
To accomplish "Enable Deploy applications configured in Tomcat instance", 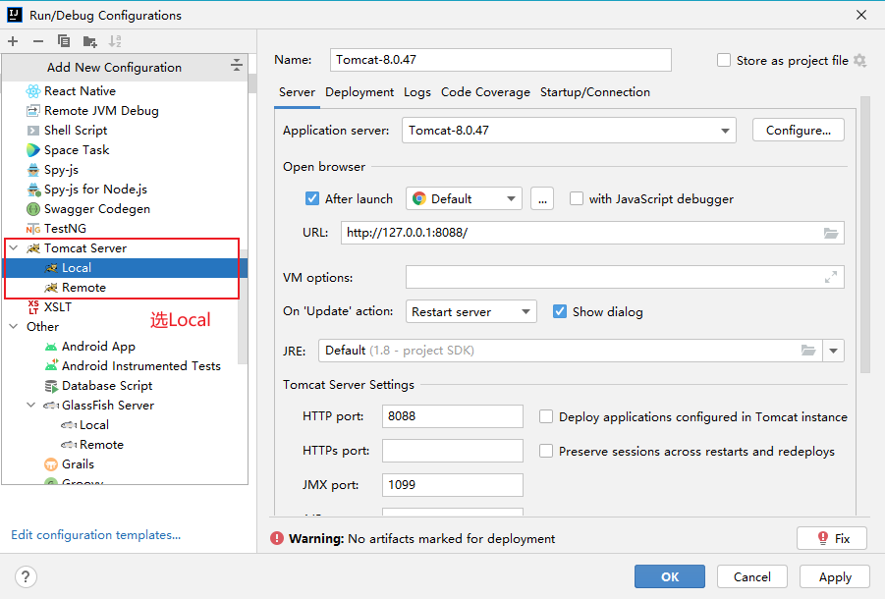I will [x=546, y=416].
